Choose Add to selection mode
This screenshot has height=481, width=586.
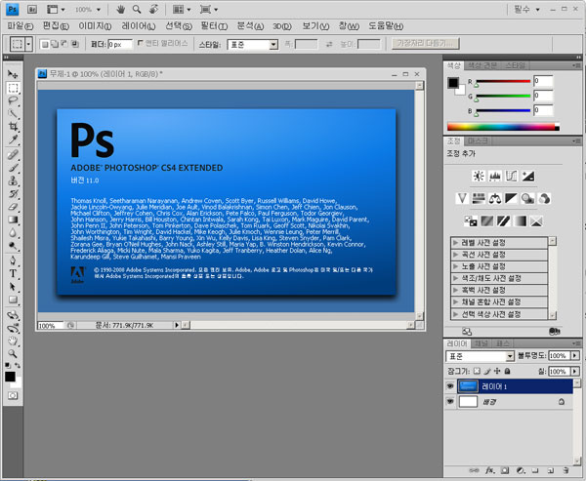click(x=55, y=44)
